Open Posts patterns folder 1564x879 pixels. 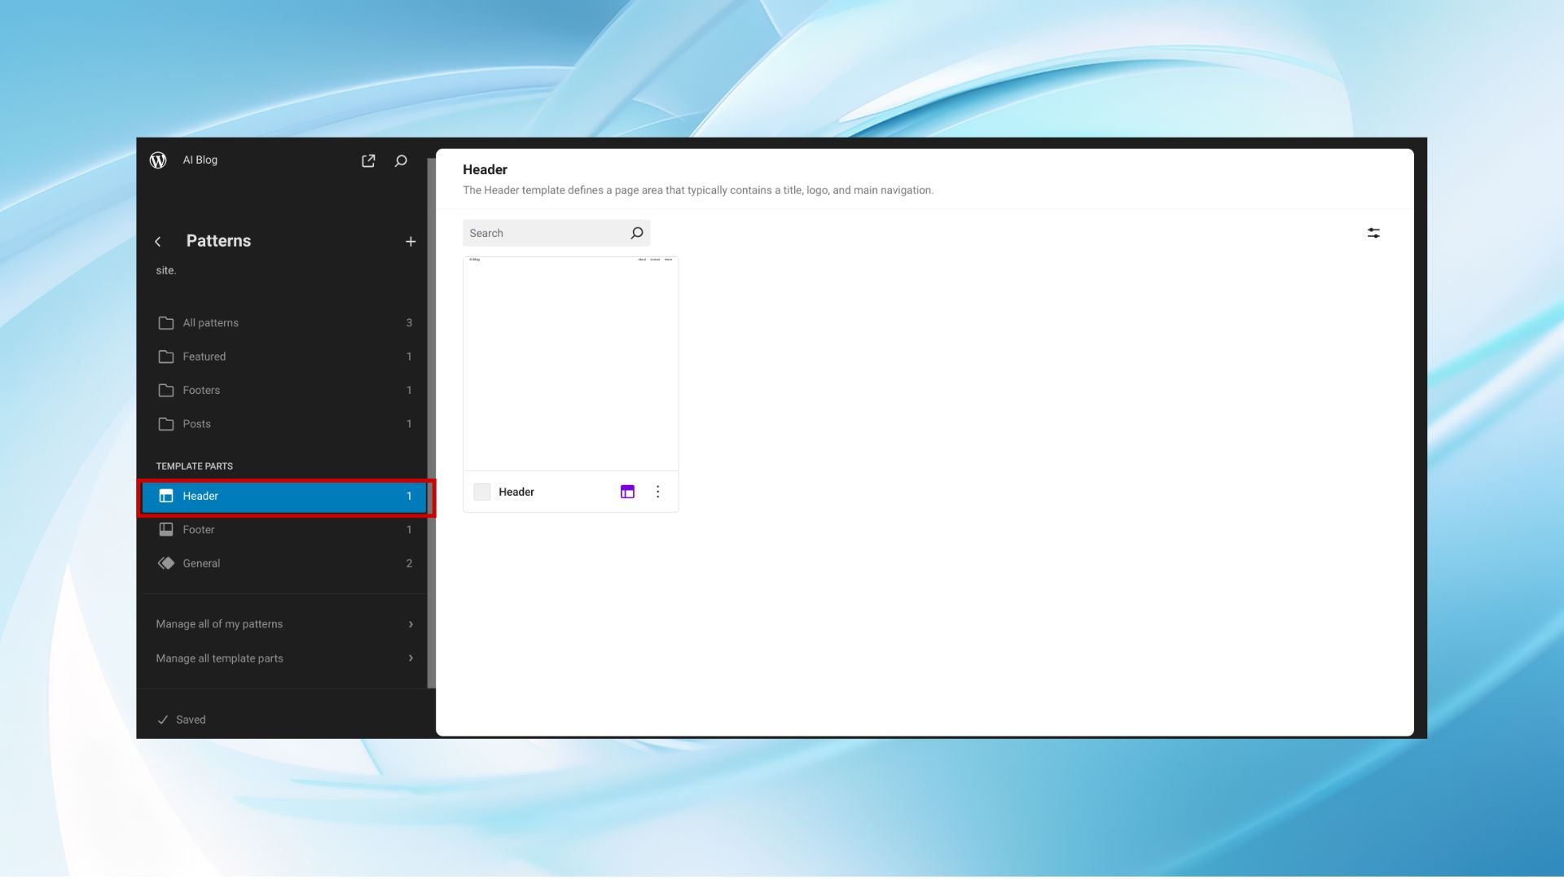[x=283, y=424]
